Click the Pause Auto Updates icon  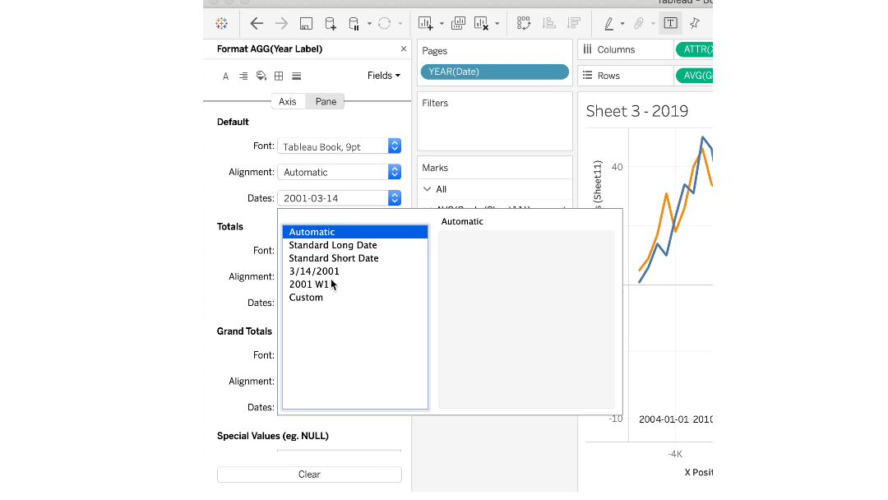pyautogui.click(x=354, y=23)
